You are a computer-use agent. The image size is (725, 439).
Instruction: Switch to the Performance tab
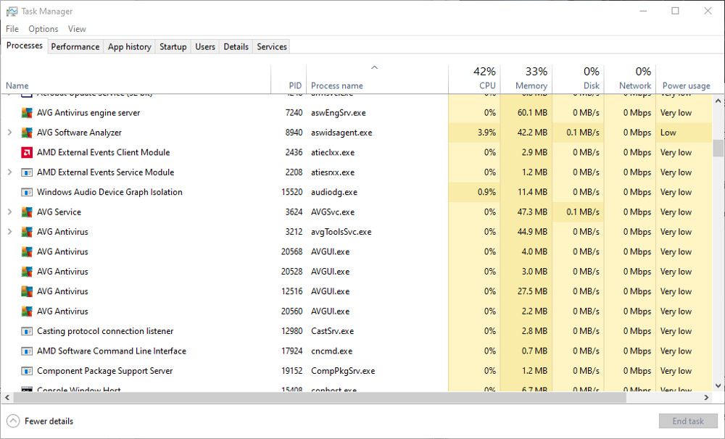(75, 46)
